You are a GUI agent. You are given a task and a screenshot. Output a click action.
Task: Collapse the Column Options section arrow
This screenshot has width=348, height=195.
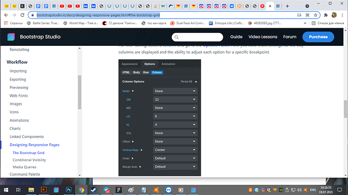[x=196, y=82]
